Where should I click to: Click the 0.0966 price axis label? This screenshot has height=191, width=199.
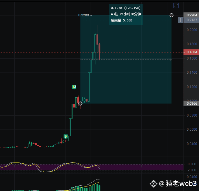191,104
